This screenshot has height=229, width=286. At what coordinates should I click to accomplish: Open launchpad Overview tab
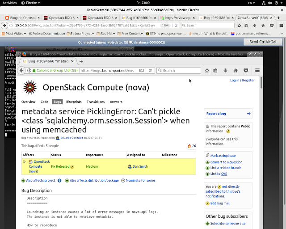pyautogui.click(x=28, y=102)
